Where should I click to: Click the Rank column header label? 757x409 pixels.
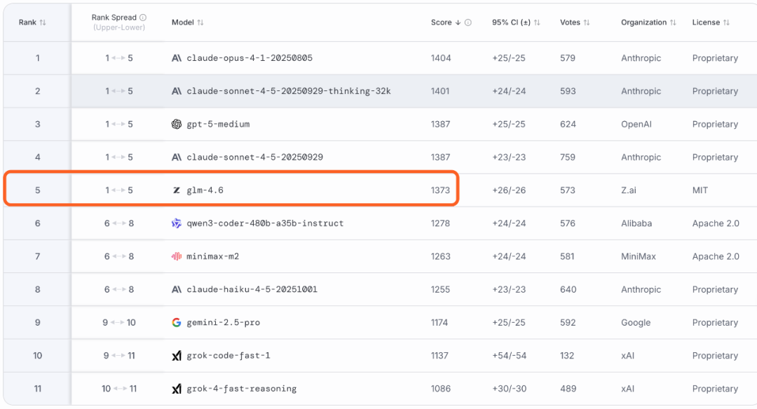[27, 22]
